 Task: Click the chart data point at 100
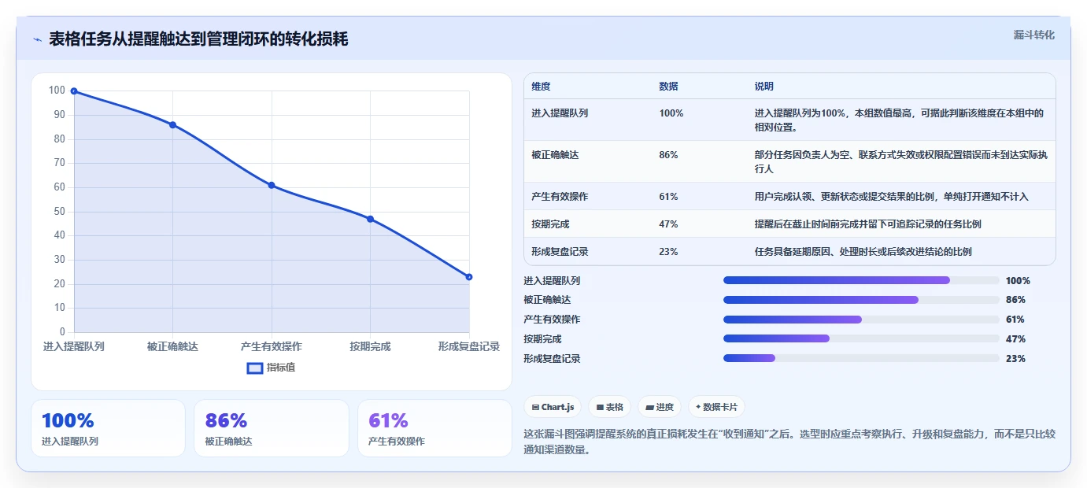[74, 91]
